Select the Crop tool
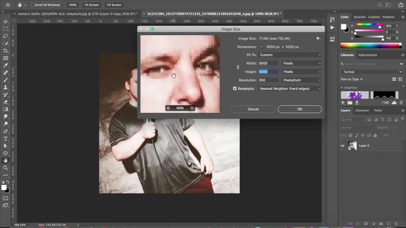The height and width of the screenshot is (228, 406). pos(5,51)
